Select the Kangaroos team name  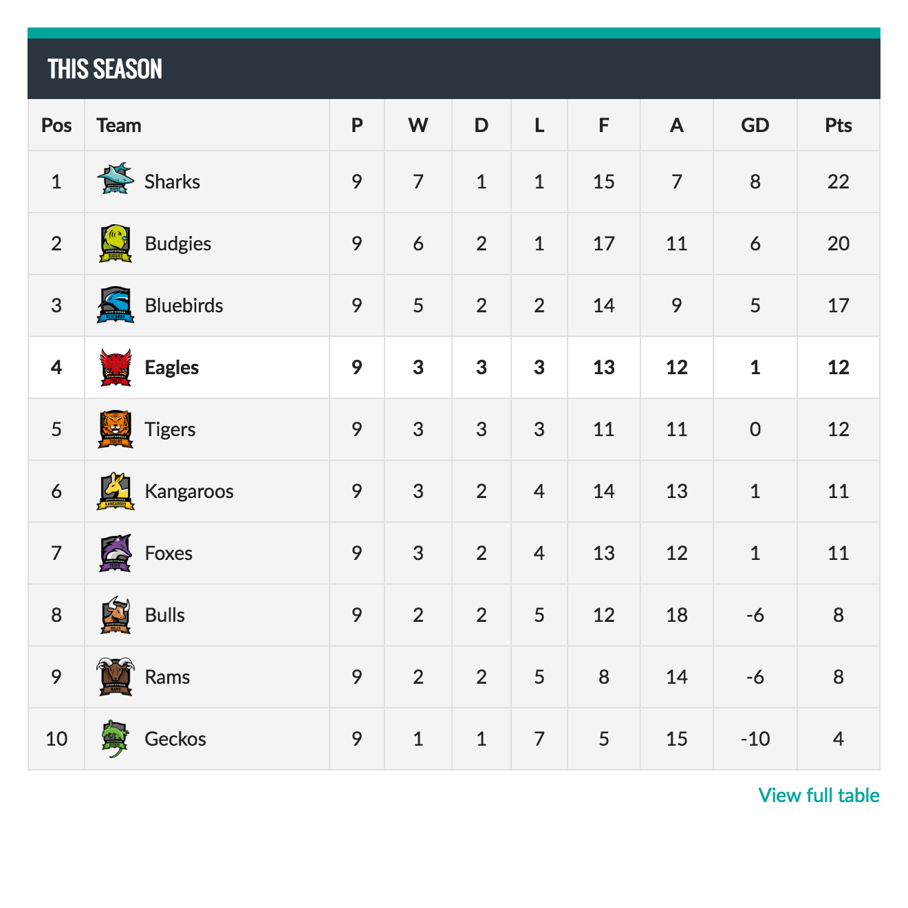coord(189,491)
